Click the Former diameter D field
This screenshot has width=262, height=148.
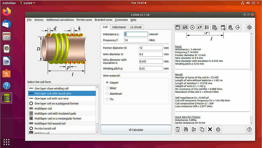pyautogui.click(x=151, y=48)
